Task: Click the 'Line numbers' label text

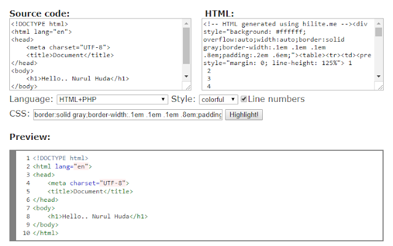Action: 276,99
